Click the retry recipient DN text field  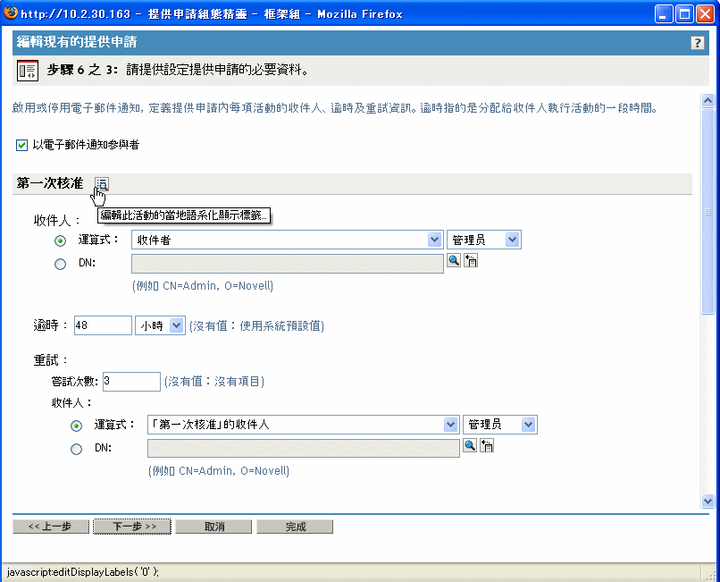[x=304, y=448]
